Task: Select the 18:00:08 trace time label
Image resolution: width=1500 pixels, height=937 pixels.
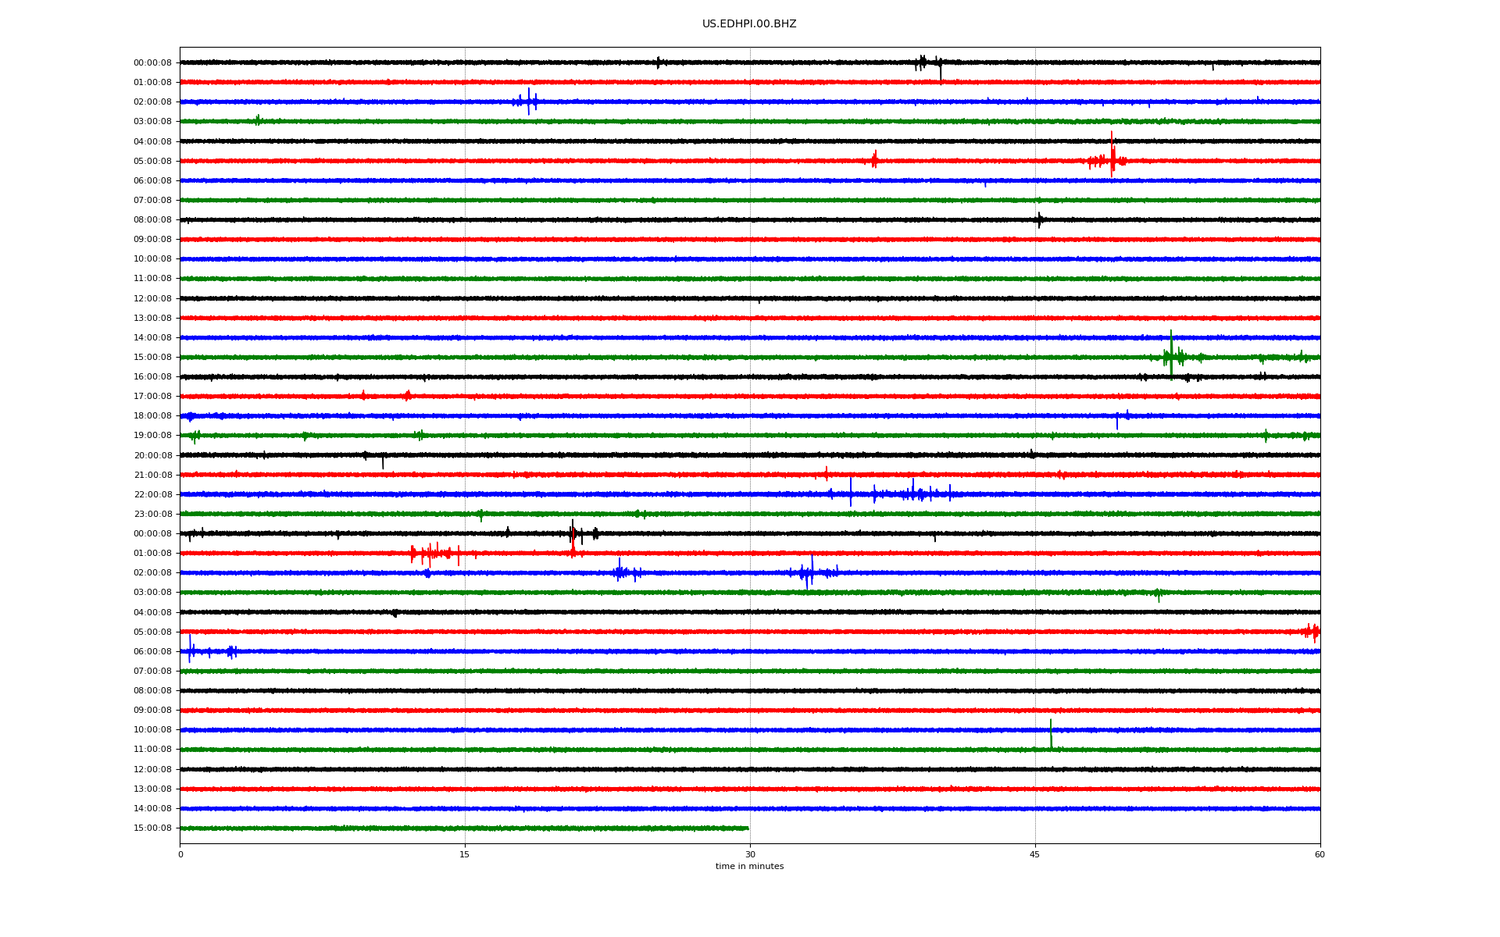Action: point(152,416)
